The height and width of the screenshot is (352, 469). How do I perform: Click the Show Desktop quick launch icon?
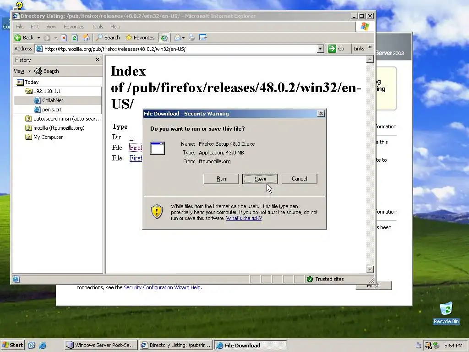click(32, 346)
